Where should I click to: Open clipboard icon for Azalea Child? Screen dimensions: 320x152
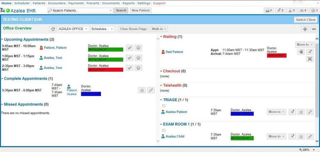tap(301, 136)
